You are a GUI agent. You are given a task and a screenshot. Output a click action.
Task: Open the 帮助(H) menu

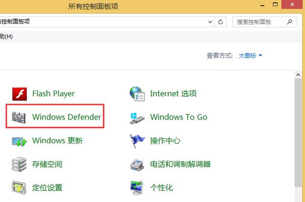tap(6, 36)
